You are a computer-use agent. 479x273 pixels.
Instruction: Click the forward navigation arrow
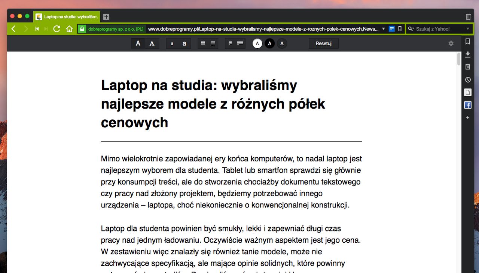(26, 29)
